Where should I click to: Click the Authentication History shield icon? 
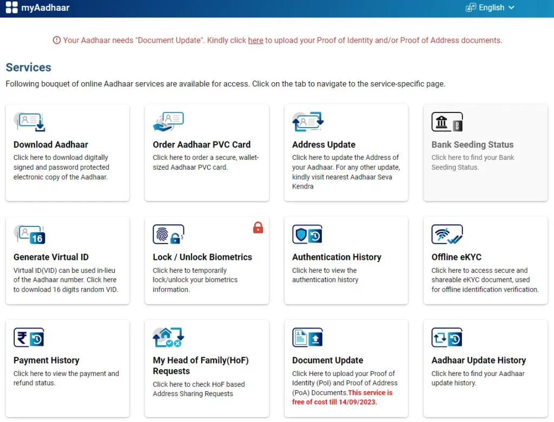307,235
